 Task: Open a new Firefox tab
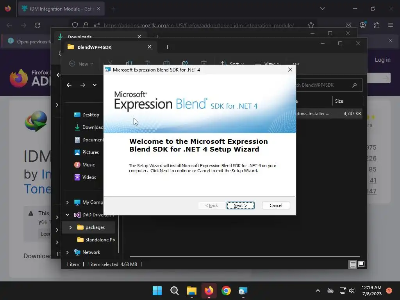click(113, 9)
